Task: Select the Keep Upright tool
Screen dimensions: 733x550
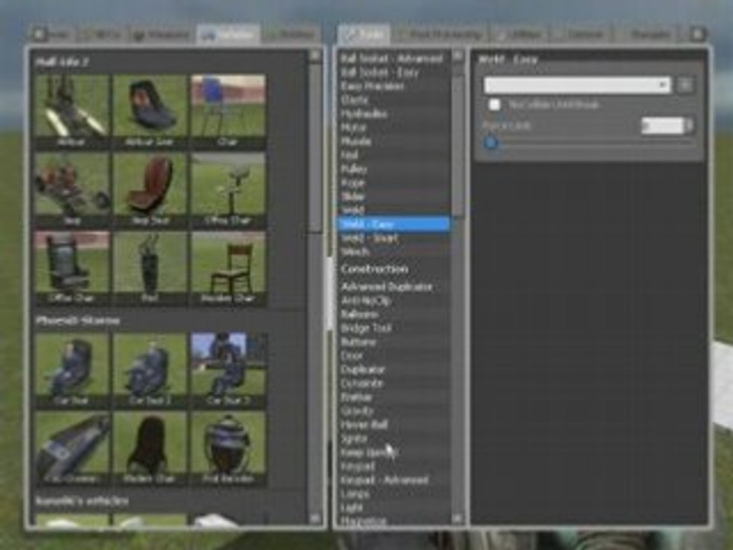Action: tap(394, 452)
